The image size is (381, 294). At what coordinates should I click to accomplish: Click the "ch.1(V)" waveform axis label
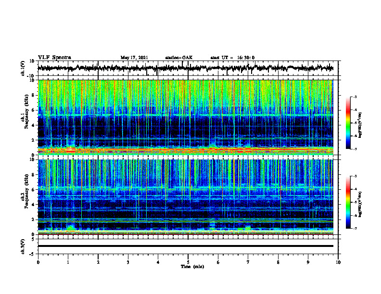(x=23, y=68)
